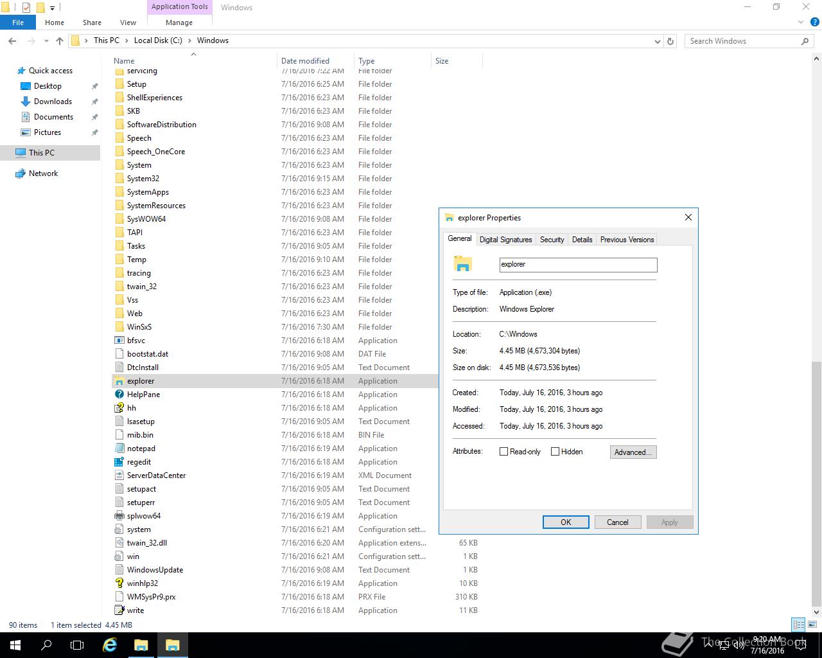
Task: Click the winhlp32 question mark icon
Action: point(119,583)
